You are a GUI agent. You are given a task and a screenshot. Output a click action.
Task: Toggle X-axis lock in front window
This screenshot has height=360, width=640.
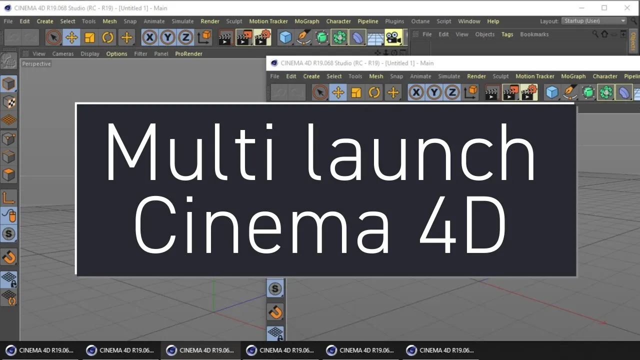pyautogui.click(x=416, y=92)
